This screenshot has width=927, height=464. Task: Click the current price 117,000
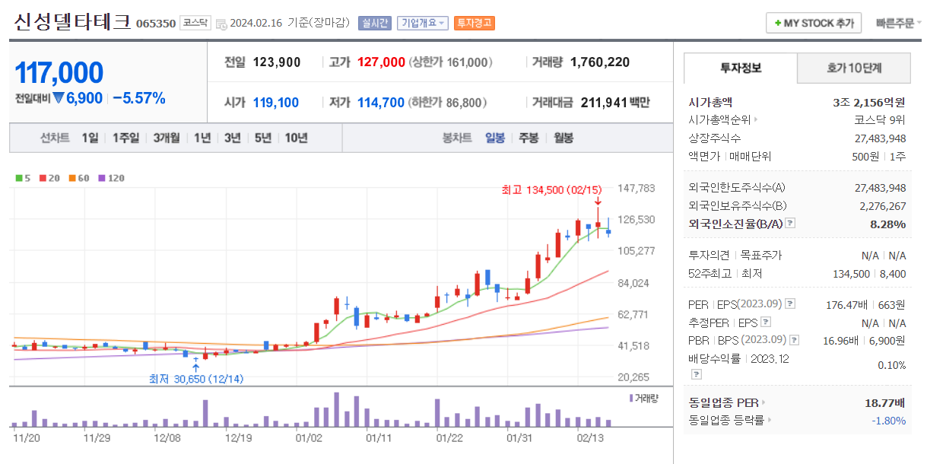click(x=59, y=73)
